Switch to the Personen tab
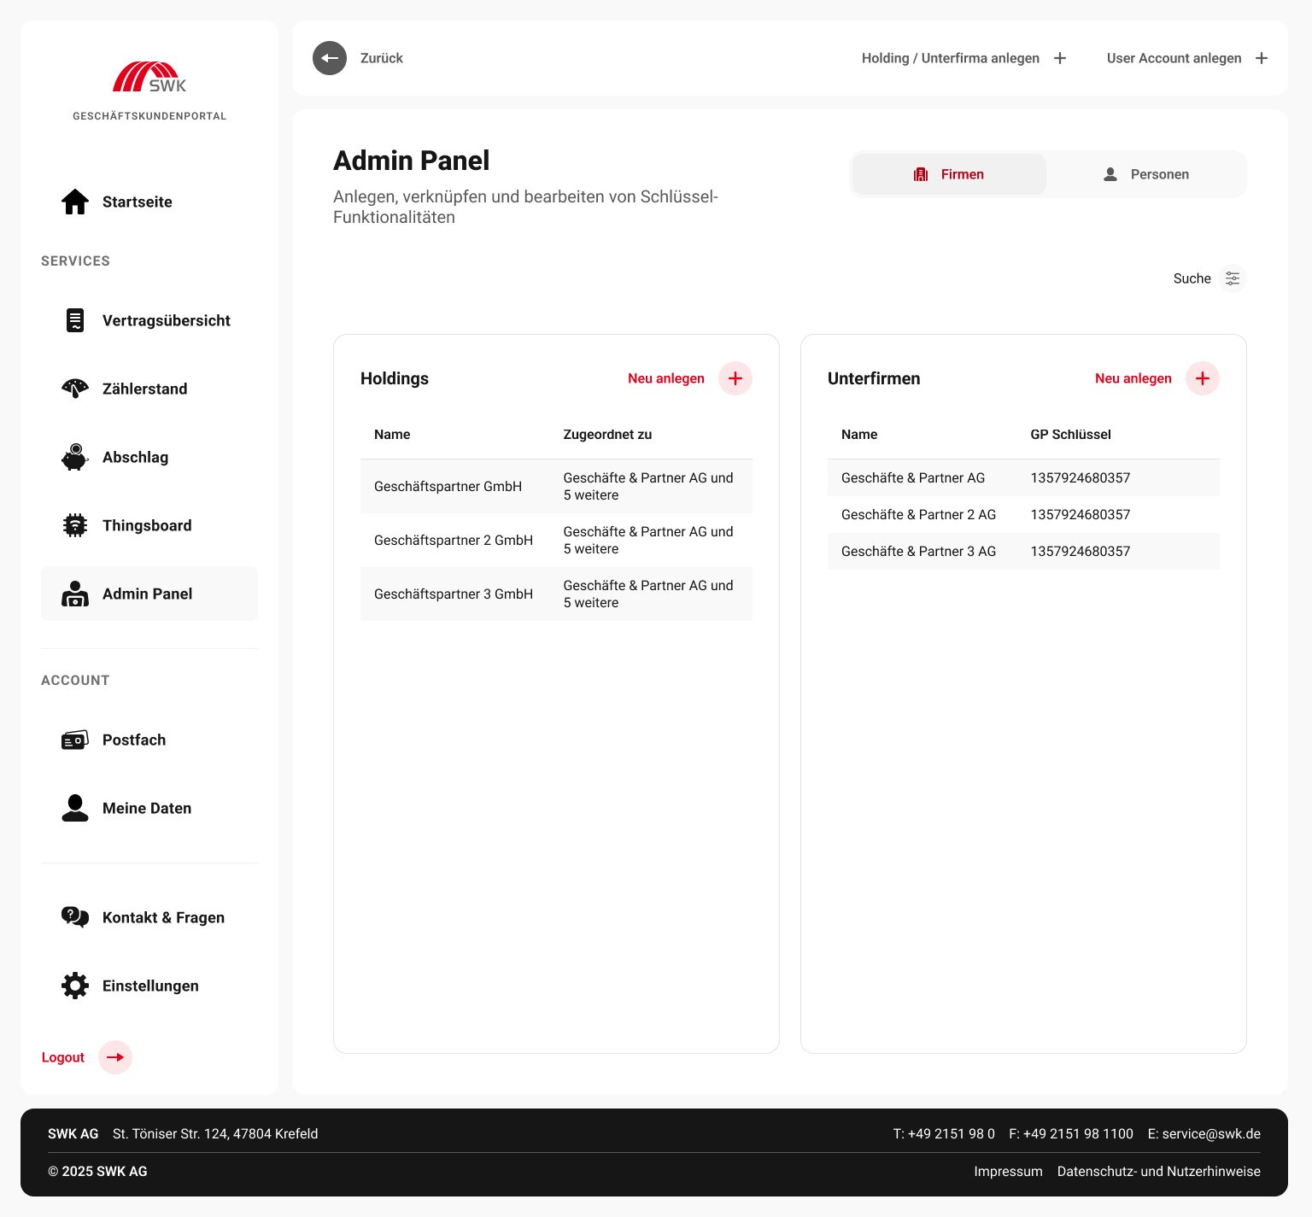The width and height of the screenshot is (1312, 1217). tap(1146, 174)
